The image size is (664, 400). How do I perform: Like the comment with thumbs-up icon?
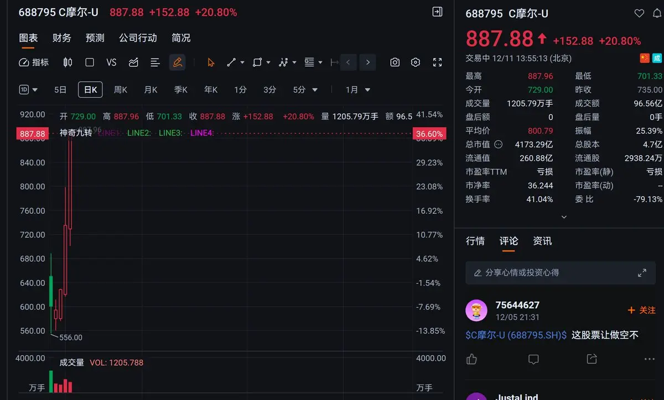[x=471, y=359]
